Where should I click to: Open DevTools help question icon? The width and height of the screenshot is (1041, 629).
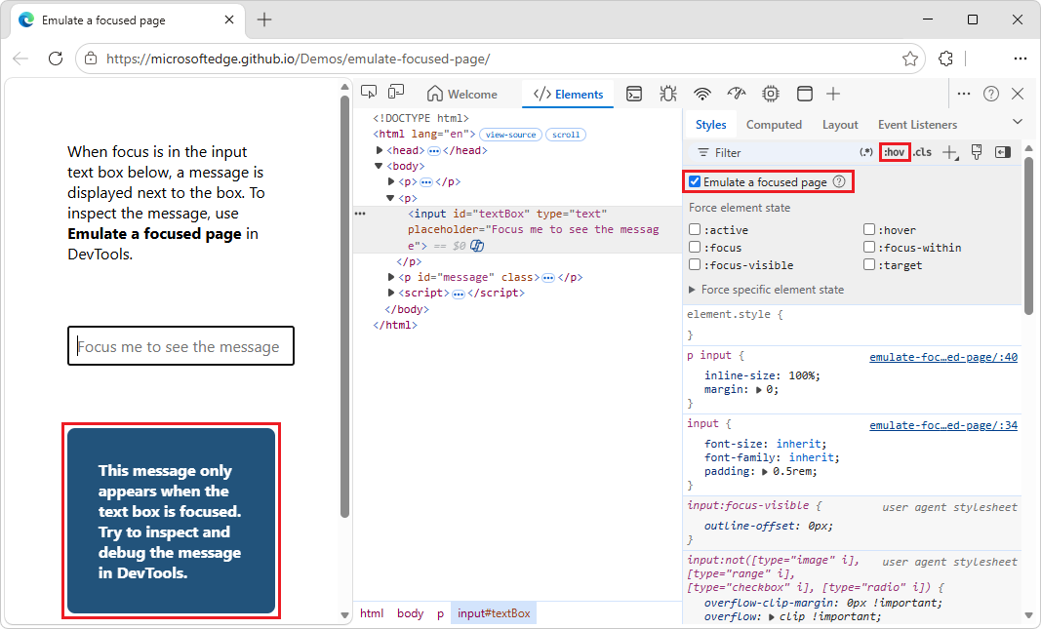tap(991, 95)
